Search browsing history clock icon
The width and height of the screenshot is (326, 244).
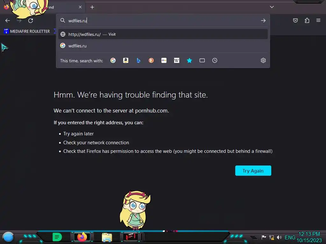(x=215, y=60)
